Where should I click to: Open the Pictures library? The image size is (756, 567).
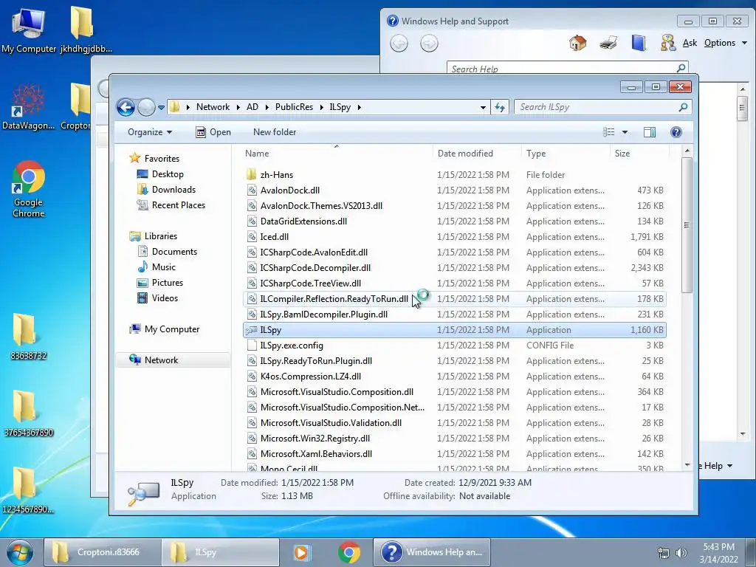click(168, 283)
